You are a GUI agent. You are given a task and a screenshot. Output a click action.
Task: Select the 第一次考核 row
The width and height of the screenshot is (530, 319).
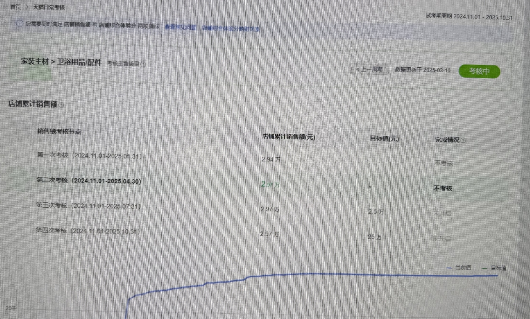click(89, 156)
